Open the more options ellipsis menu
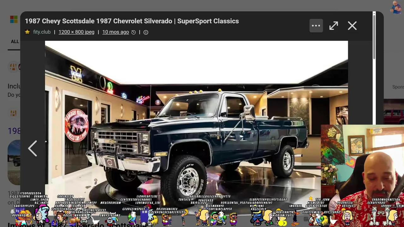 coord(316,26)
